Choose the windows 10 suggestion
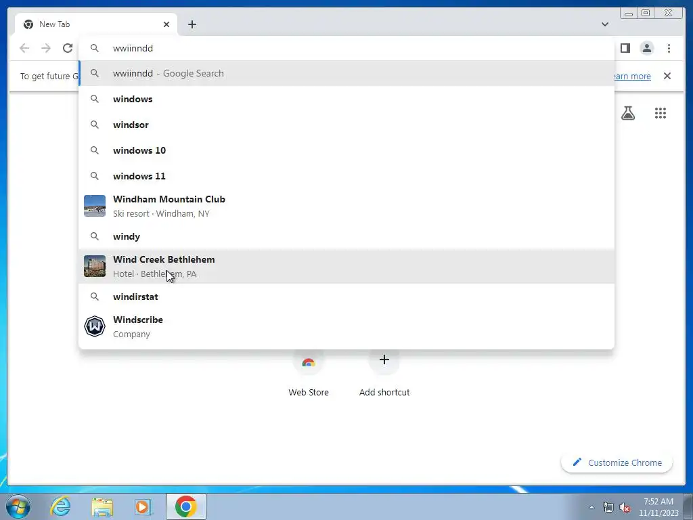 346,150
